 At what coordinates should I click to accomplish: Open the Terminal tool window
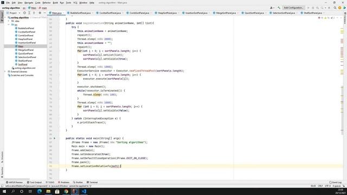click(92, 183)
